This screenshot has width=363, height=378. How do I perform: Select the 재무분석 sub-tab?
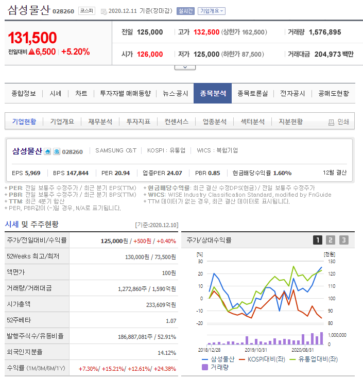pyautogui.click(x=100, y=122)
